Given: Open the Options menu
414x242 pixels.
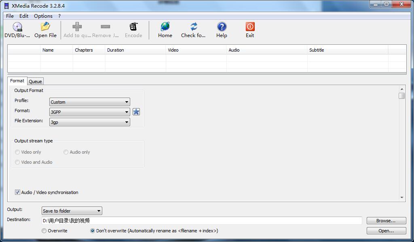Looking at the screenshot, I should [x=43, y=16].
